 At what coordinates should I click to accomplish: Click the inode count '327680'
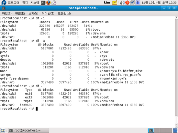[45, 26]
